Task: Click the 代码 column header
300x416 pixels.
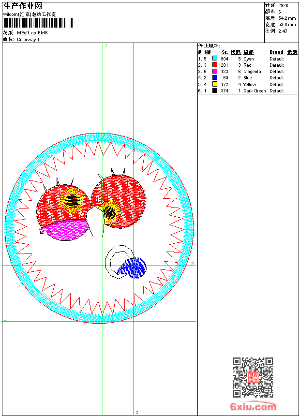Action: point(236,52)
